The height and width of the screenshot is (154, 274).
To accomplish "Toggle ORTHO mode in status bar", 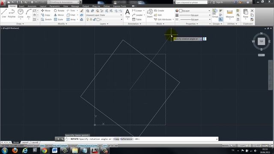I will (49, 146).
